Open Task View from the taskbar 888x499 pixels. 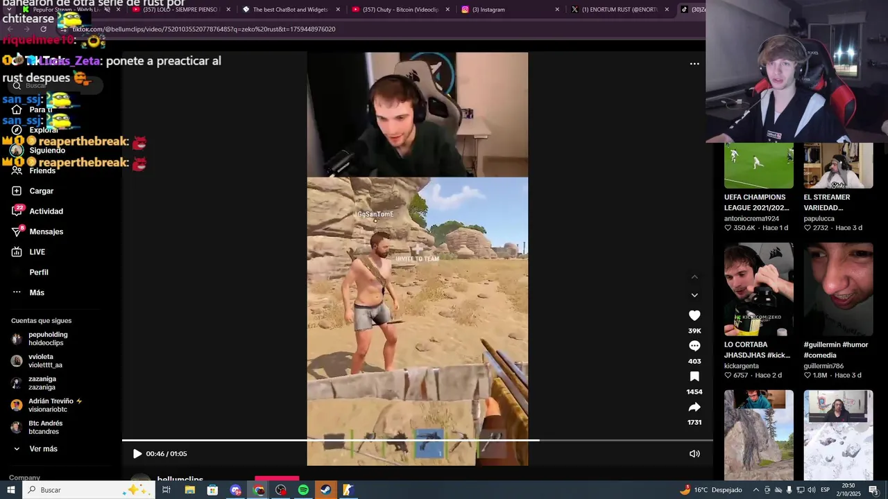point(166,490)
